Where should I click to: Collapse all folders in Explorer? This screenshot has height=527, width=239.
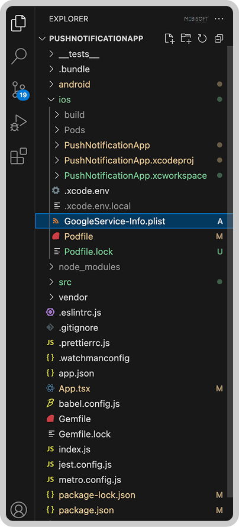point(219,38)
